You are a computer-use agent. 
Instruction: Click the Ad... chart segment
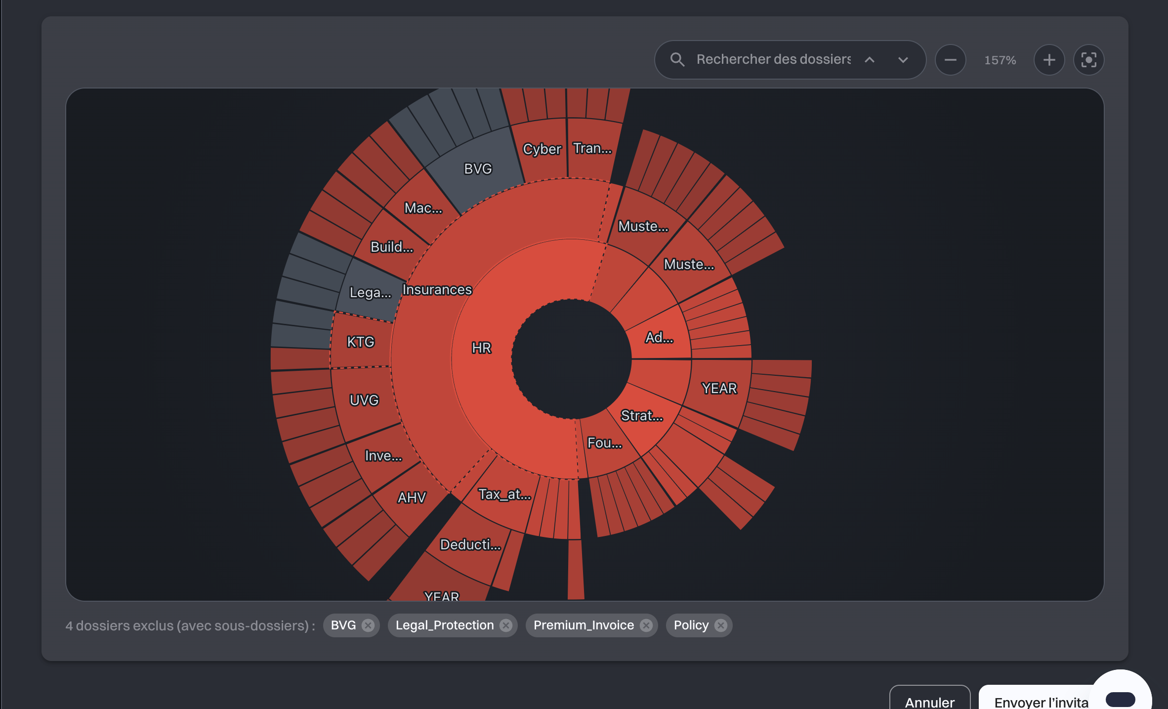[x=659, y=338]
